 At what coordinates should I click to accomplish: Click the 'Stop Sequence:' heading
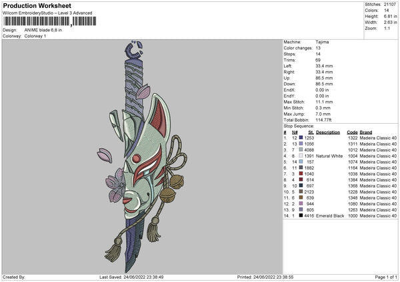click(x=299, y=126)
